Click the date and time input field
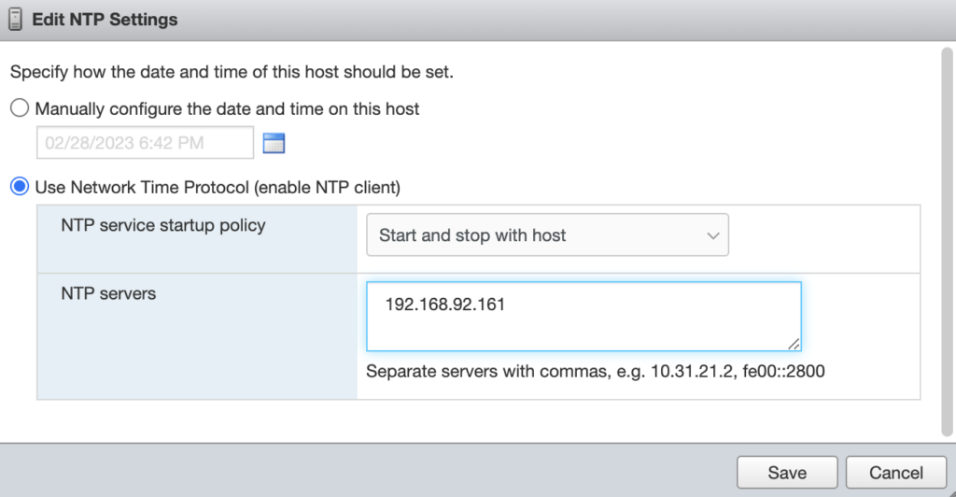956x497 pixels. (145, 143)
